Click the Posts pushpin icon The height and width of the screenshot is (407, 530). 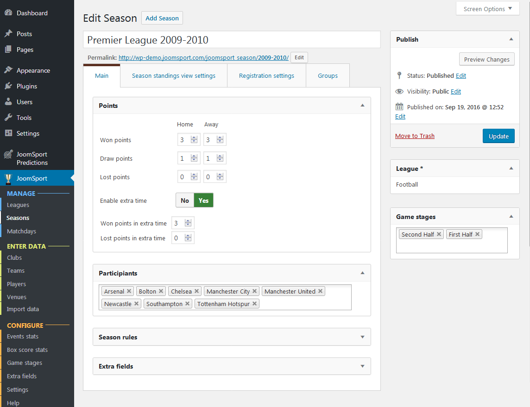[8, 34]
